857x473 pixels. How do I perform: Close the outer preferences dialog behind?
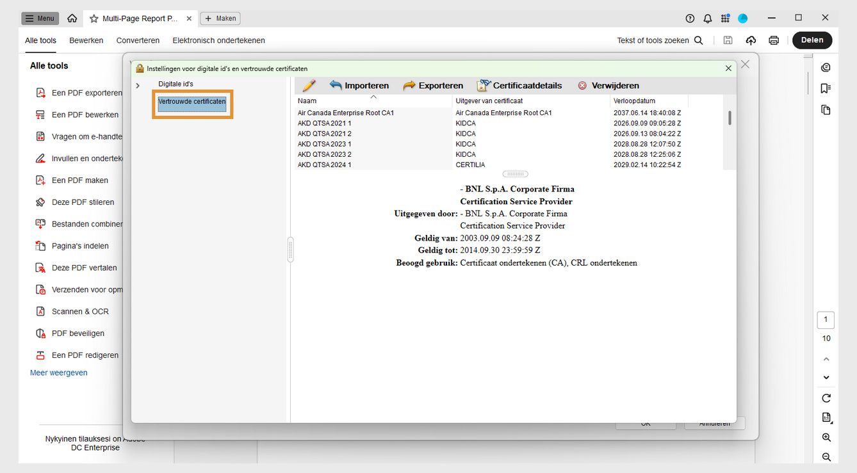[x=745, y=64]
